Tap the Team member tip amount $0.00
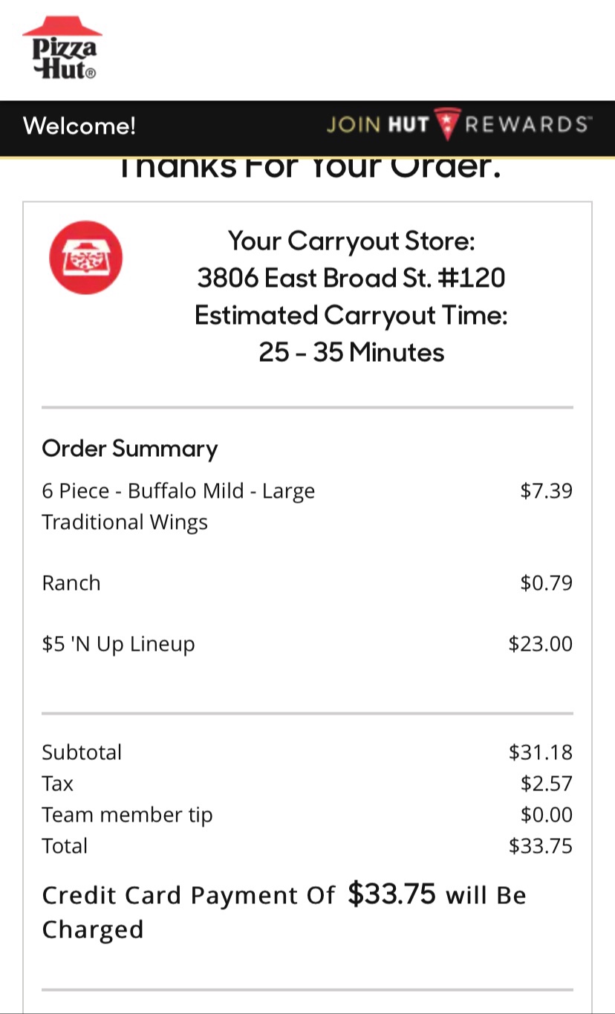The height and width of the screenshot is (1014, 615). 546,814
